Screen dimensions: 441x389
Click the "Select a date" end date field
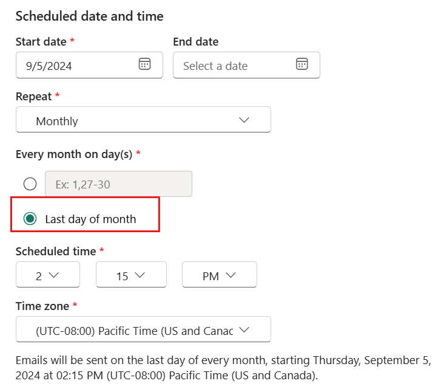[246, 65]
